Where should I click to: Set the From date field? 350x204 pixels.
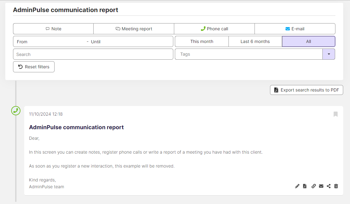pos(50,42)
